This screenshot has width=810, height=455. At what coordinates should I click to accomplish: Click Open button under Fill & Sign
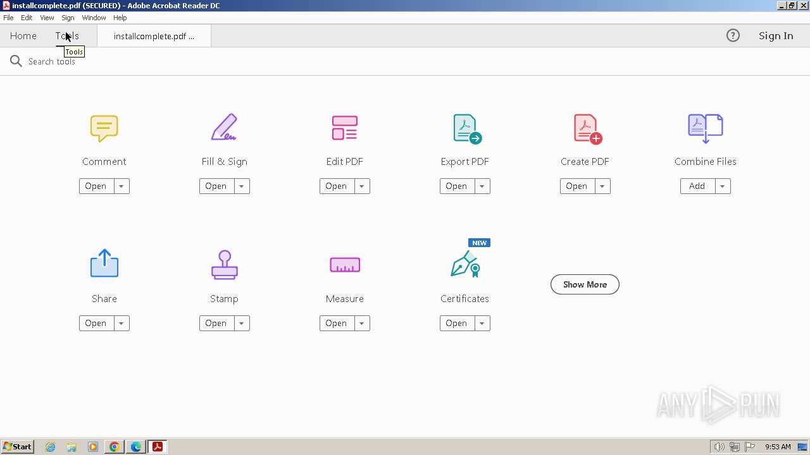216,186
